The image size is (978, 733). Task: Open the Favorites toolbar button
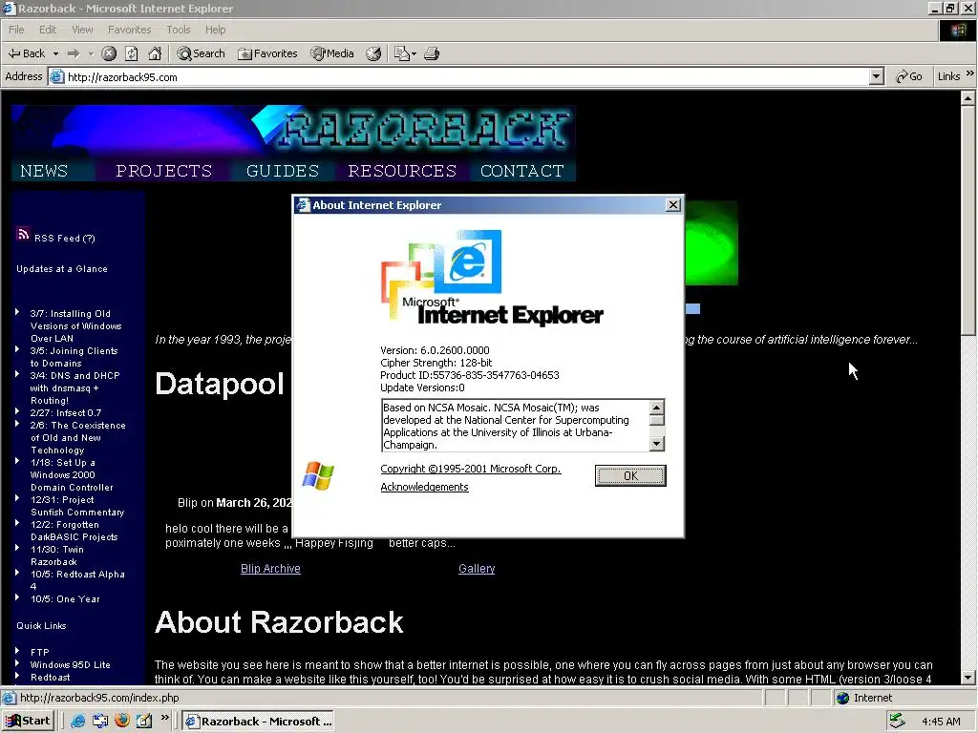click(x=267, y=53)
